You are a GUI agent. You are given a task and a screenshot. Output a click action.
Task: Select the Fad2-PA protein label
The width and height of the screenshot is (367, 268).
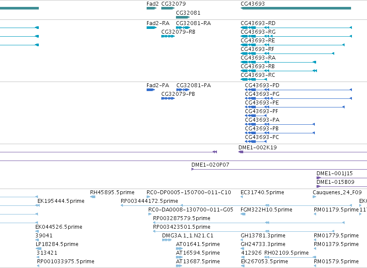point(158,85)
